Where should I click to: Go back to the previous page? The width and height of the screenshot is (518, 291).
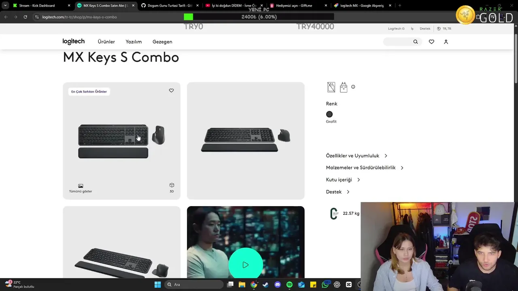6,17
